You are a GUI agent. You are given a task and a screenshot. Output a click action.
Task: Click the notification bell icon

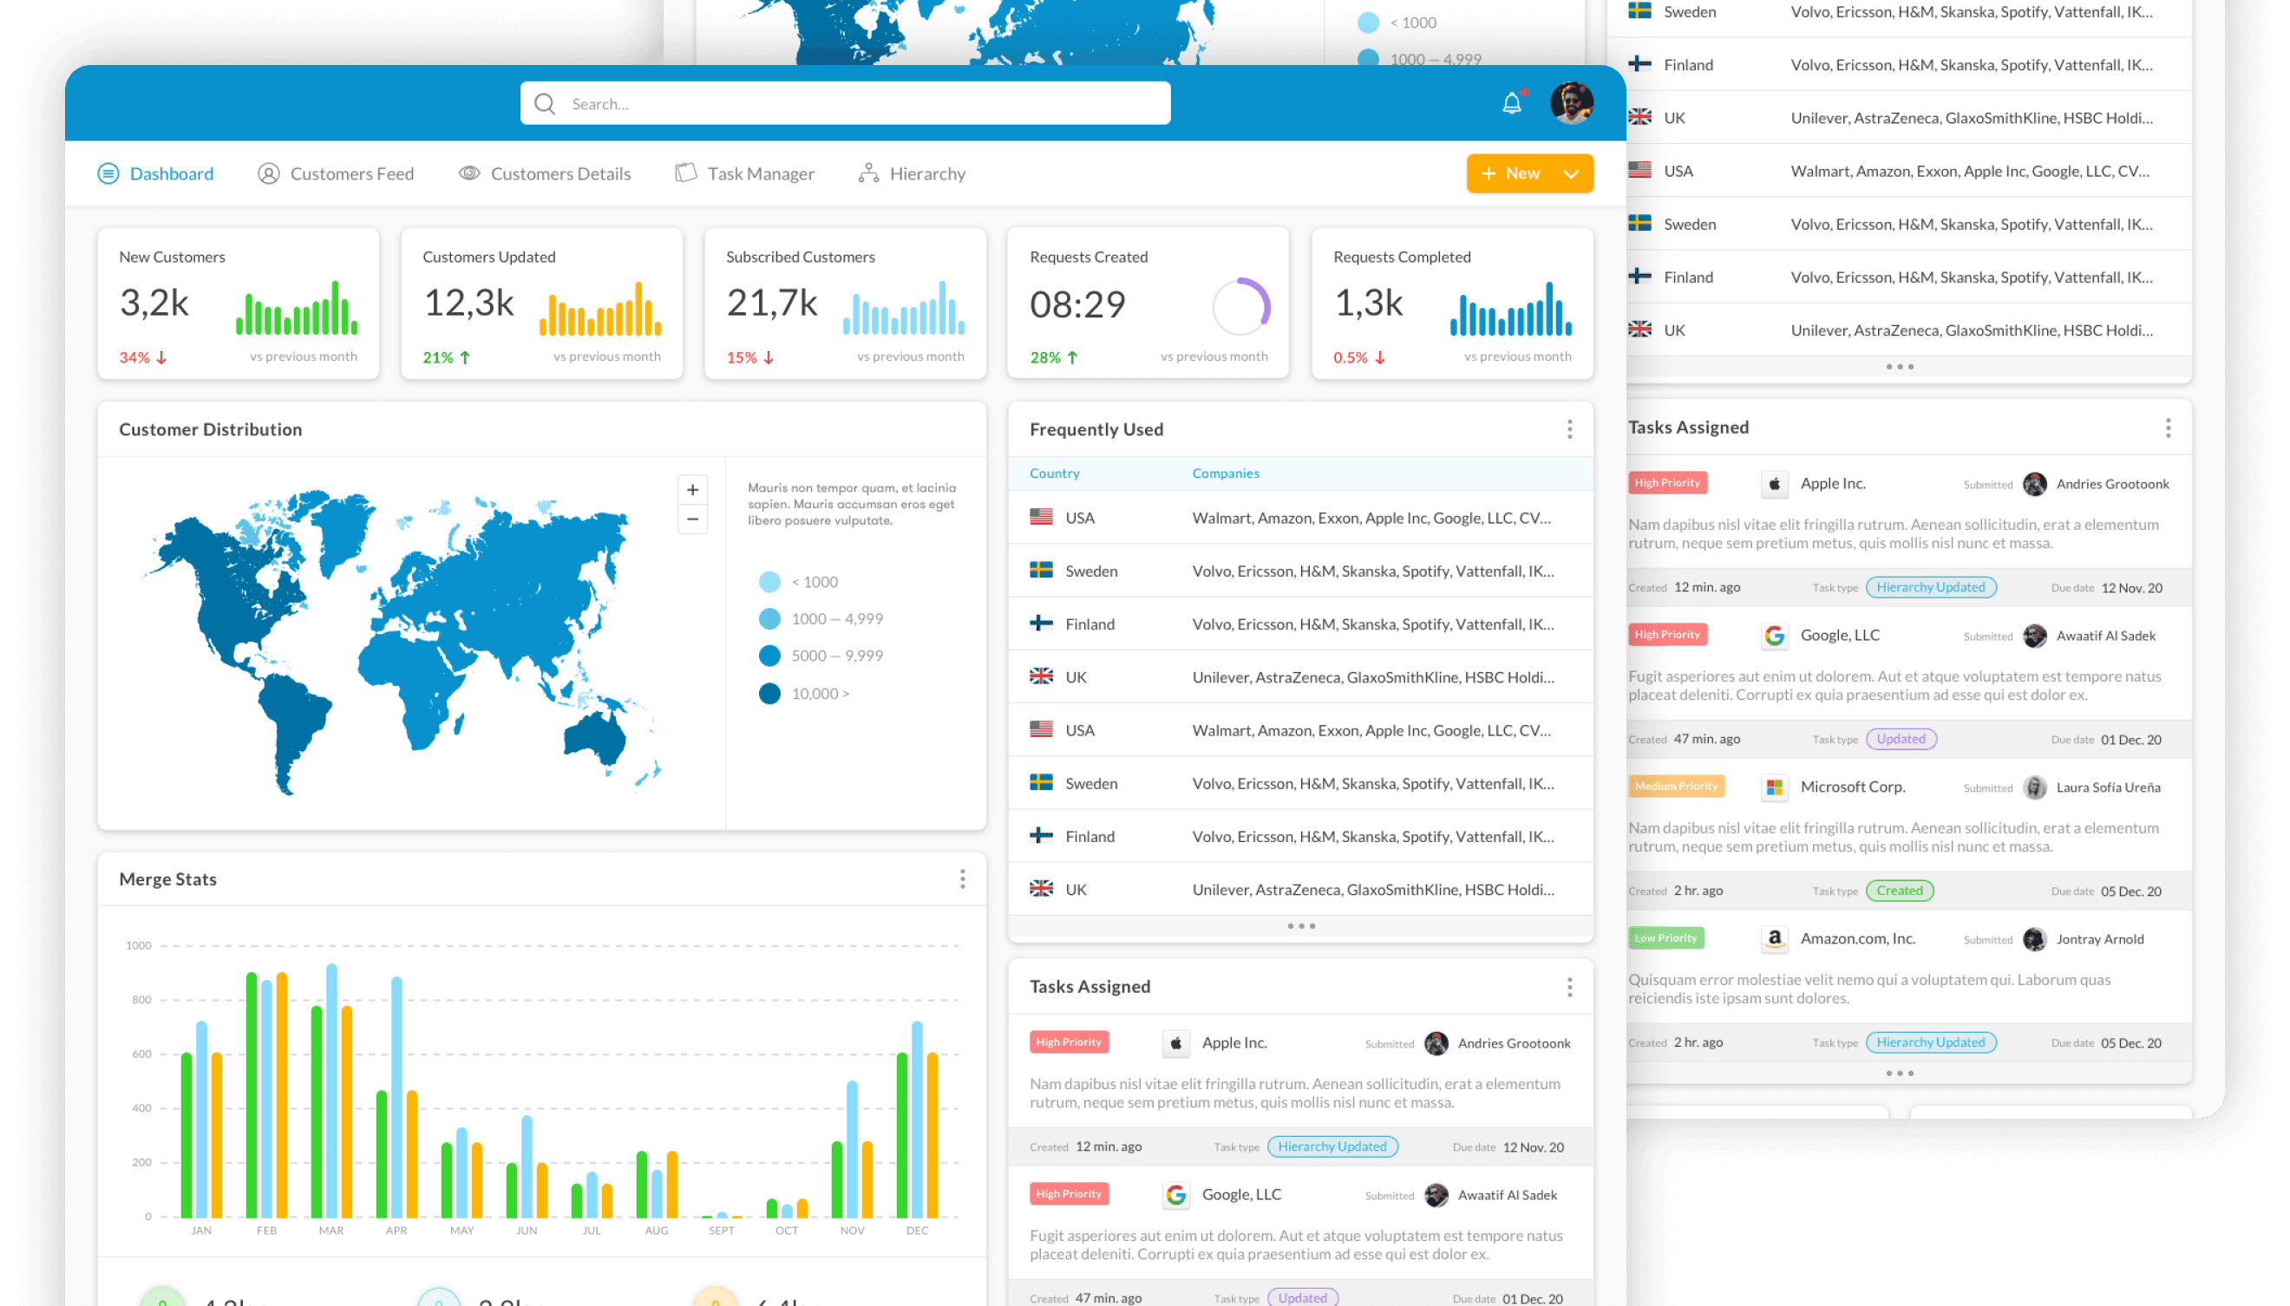(x=1511, y=104)
